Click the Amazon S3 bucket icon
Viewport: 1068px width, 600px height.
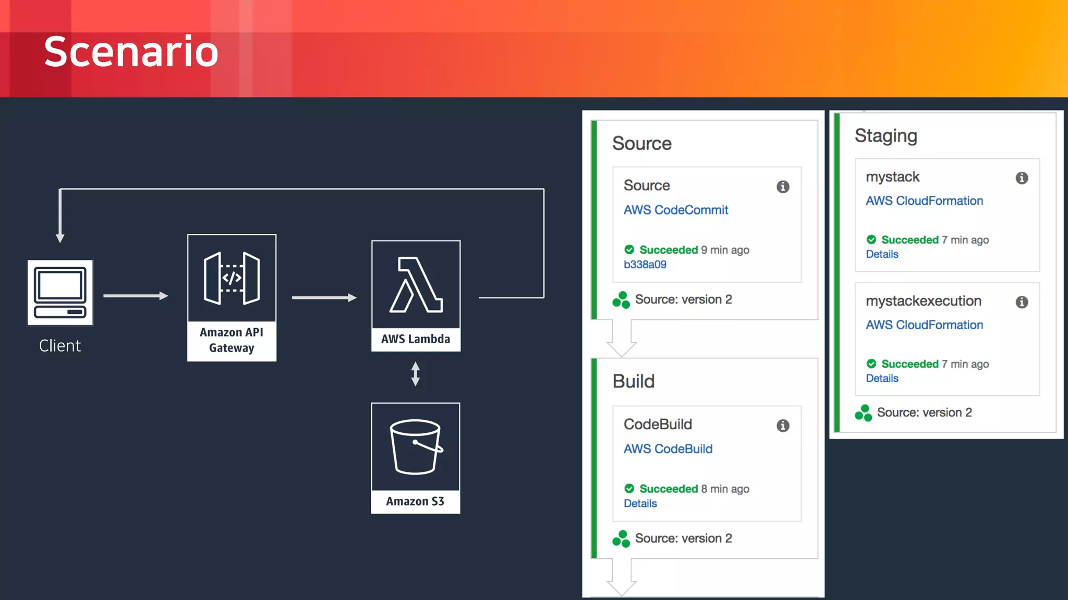[x=416, y=447]
